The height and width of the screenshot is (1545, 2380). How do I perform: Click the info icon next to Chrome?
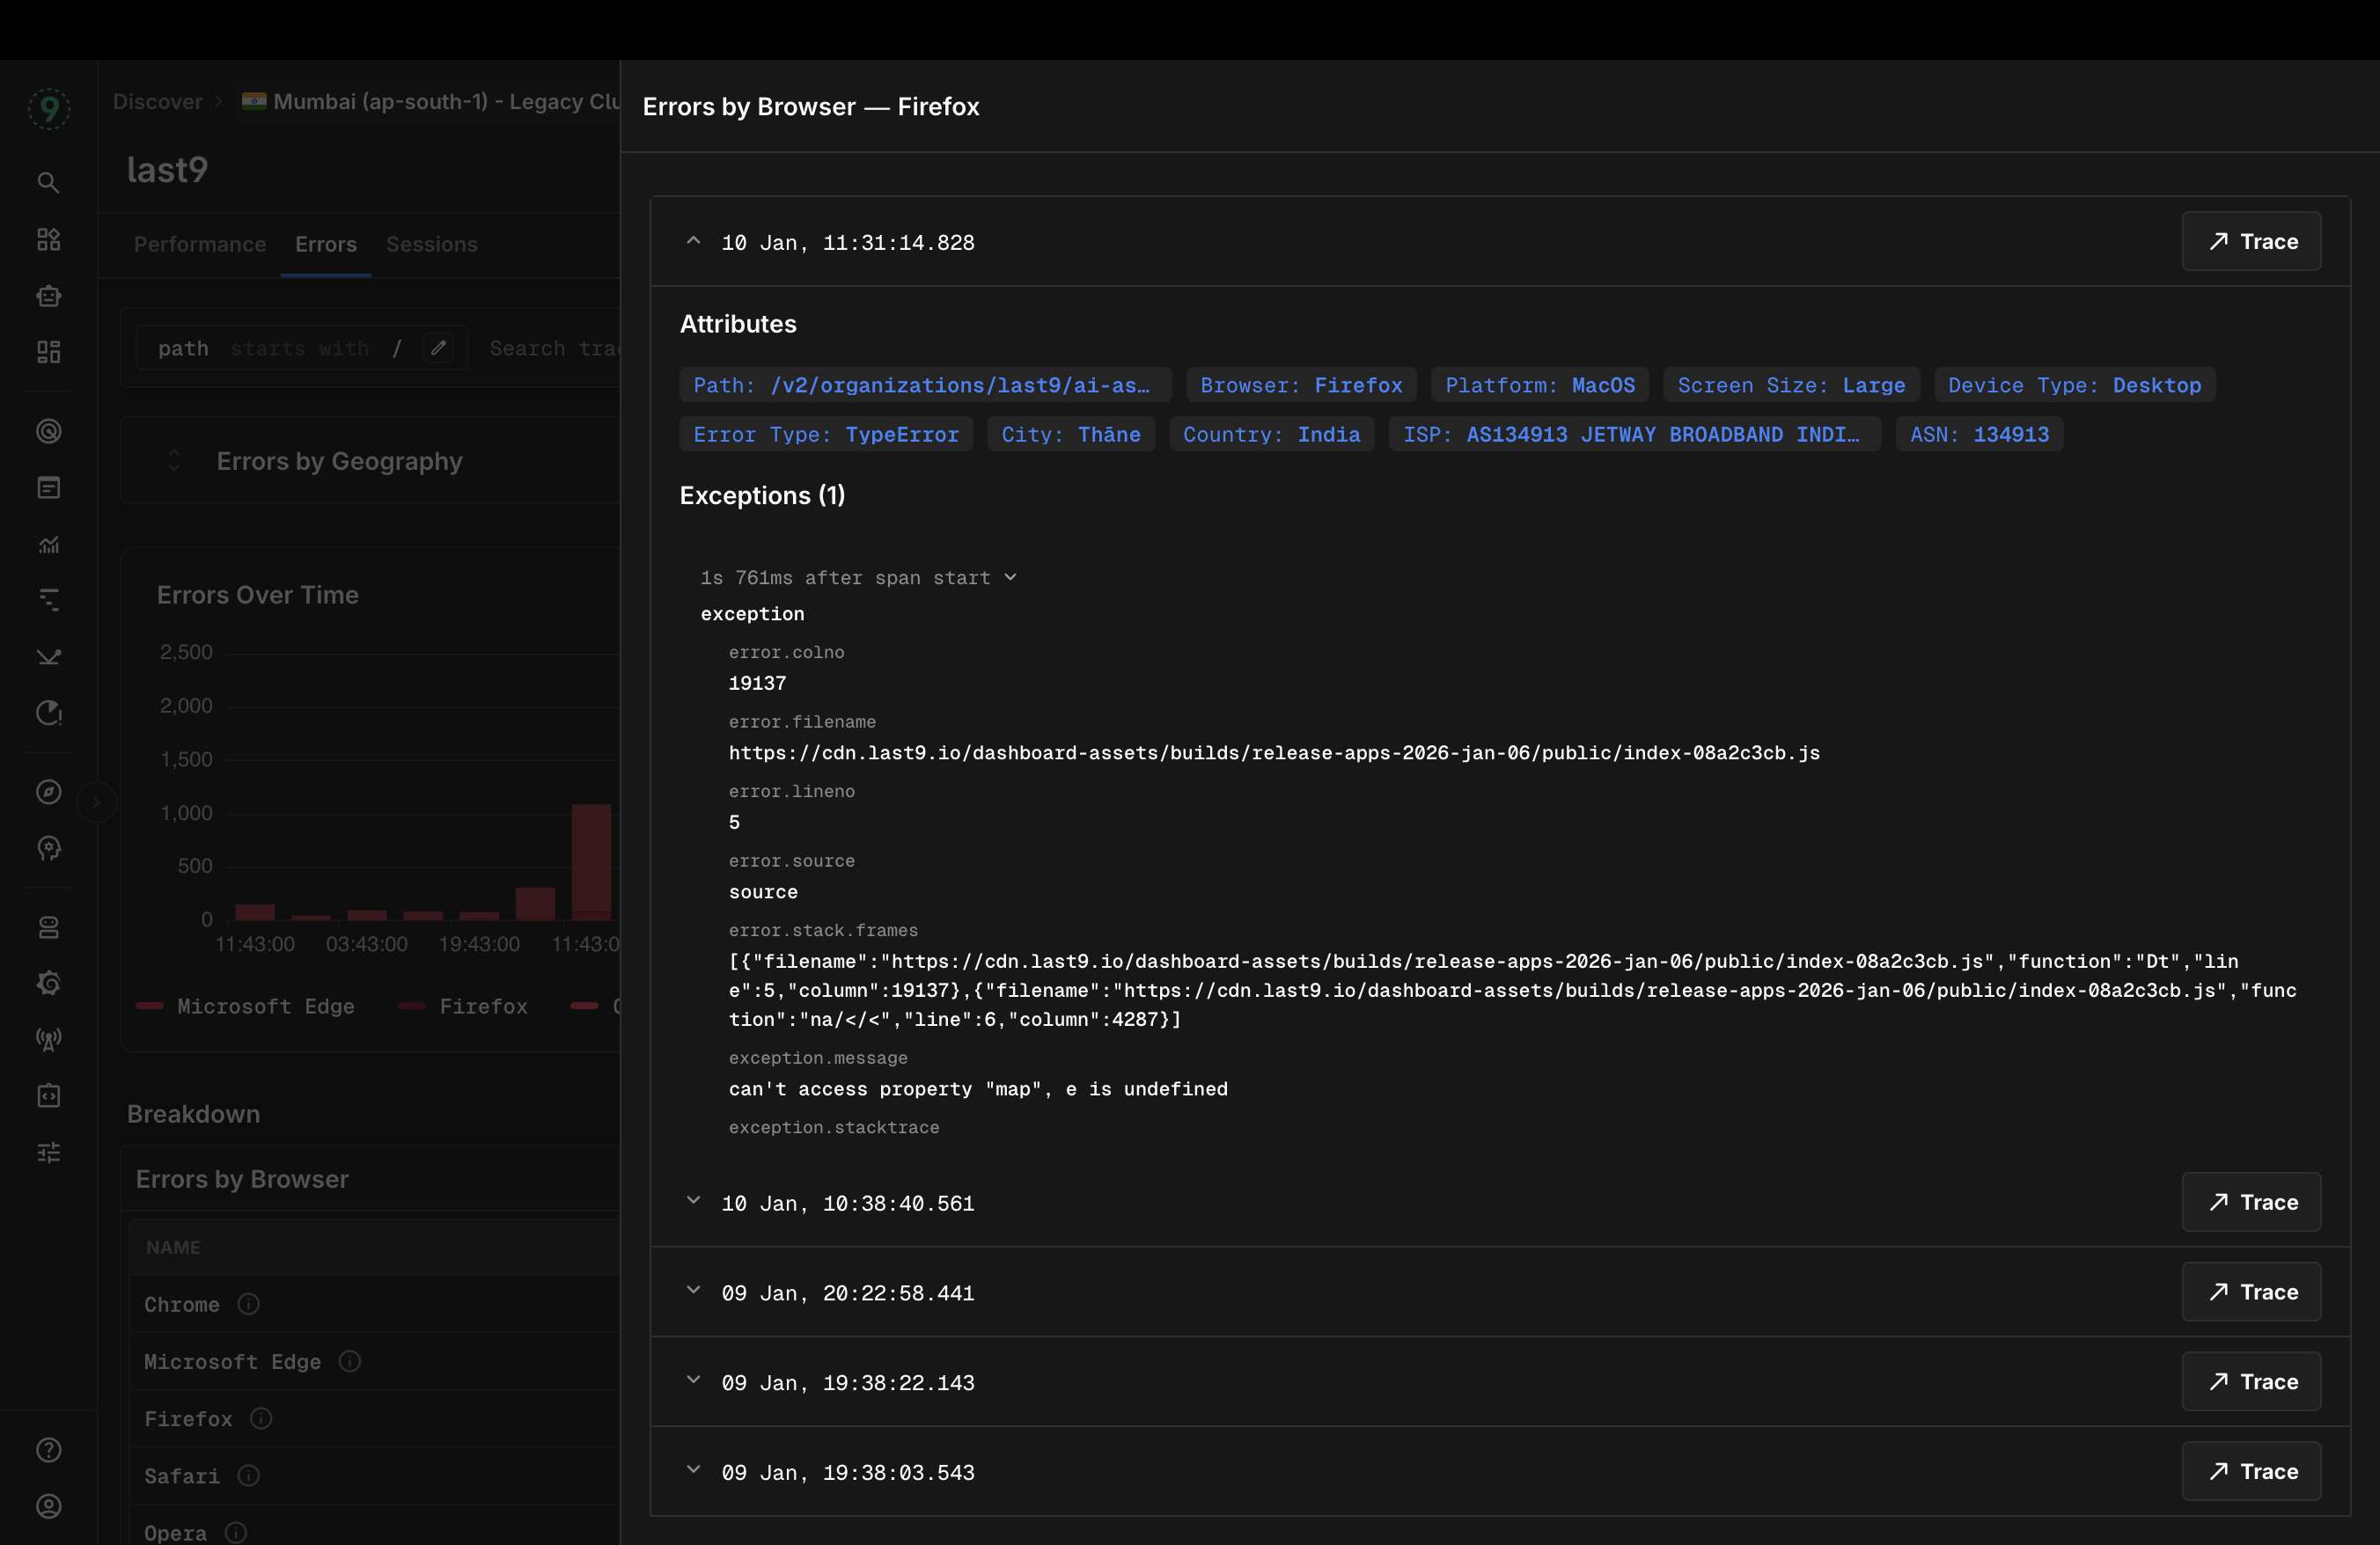(x=249, y=1304)
